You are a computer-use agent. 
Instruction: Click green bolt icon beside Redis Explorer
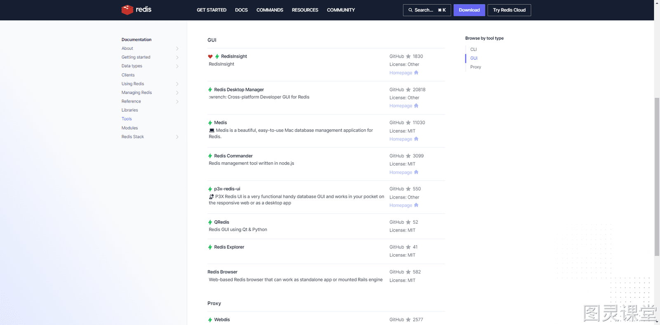pos(210,247)
